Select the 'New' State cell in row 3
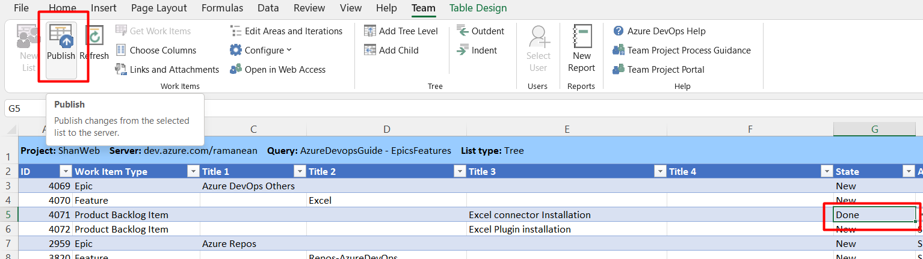The image size is (923, 259). coord(875,186)
